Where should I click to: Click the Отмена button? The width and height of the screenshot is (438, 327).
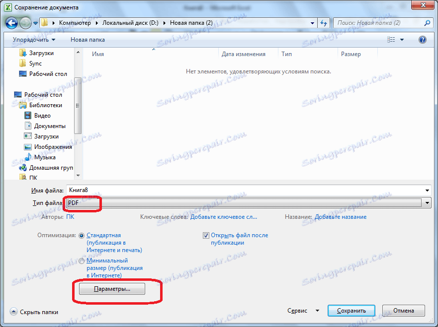click(x=404, y=311)
